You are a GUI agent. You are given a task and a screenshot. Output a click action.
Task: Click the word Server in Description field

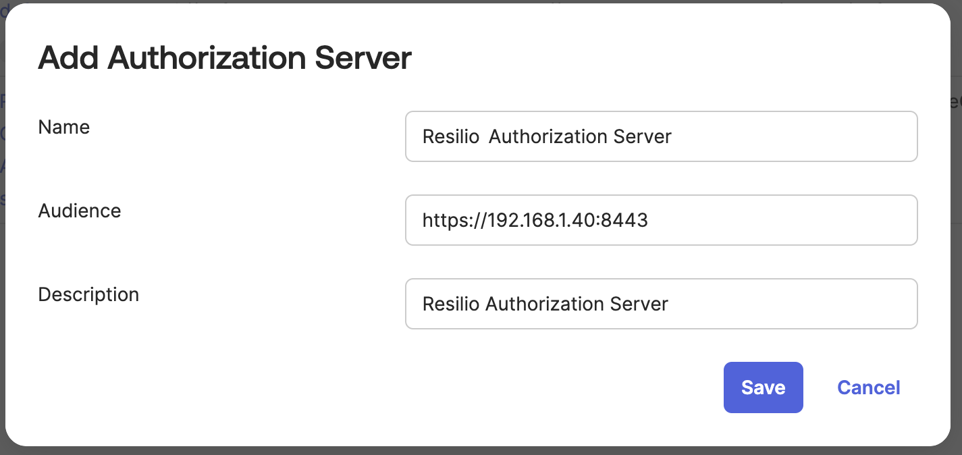(x=639, y=304)
